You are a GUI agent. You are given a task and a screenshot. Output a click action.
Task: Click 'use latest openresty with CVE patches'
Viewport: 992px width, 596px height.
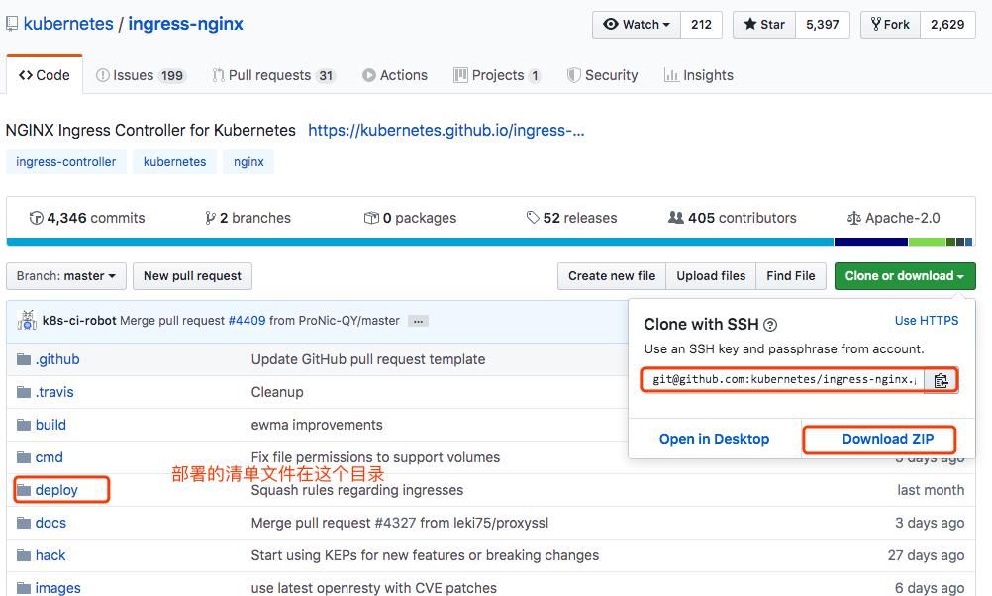coord(374,588)
